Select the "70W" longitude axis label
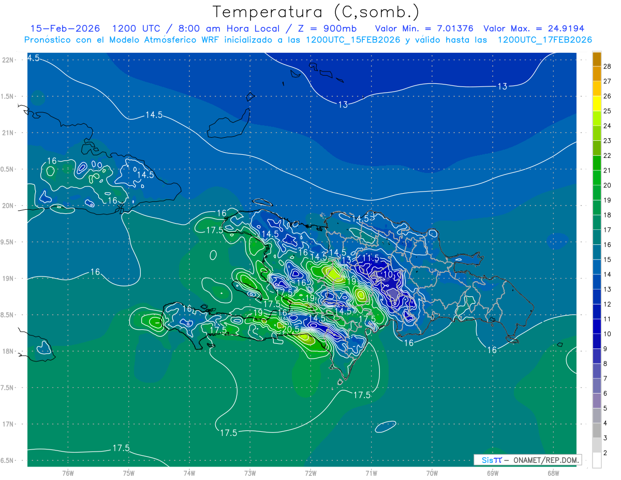 click(432, 473)
